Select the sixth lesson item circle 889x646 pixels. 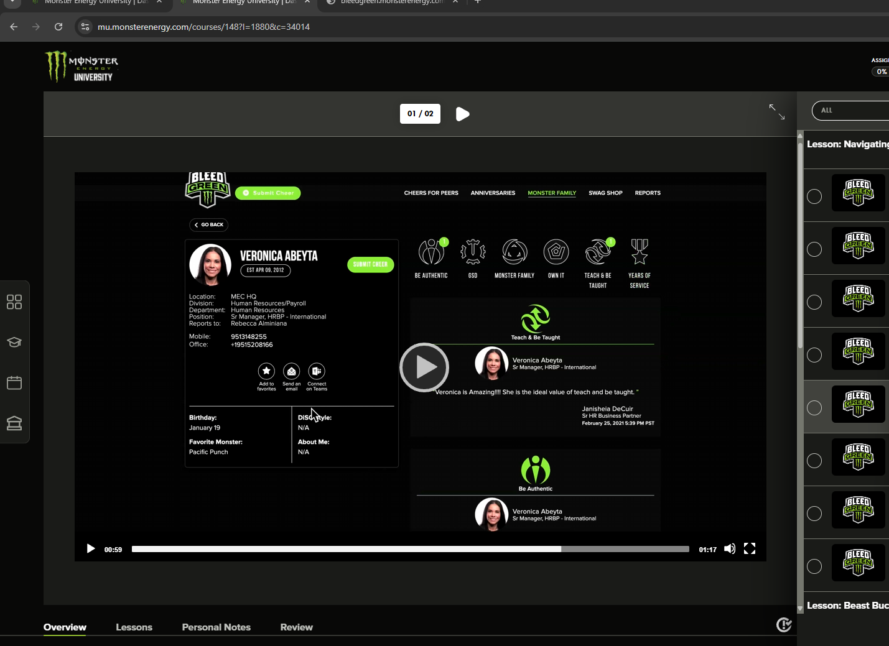click(x=814, y=461)
